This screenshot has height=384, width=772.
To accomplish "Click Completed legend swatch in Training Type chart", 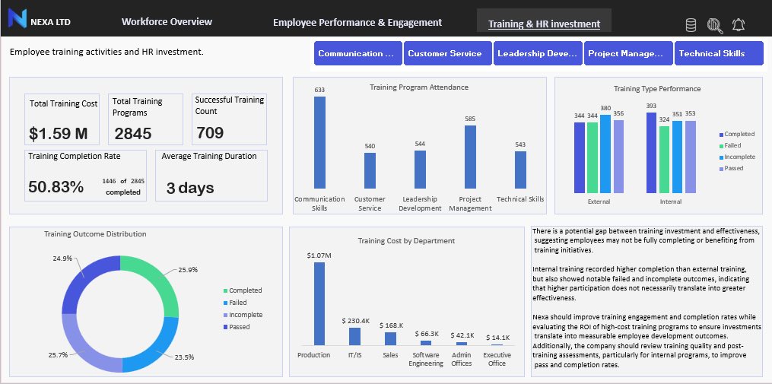I will [721, 135].
